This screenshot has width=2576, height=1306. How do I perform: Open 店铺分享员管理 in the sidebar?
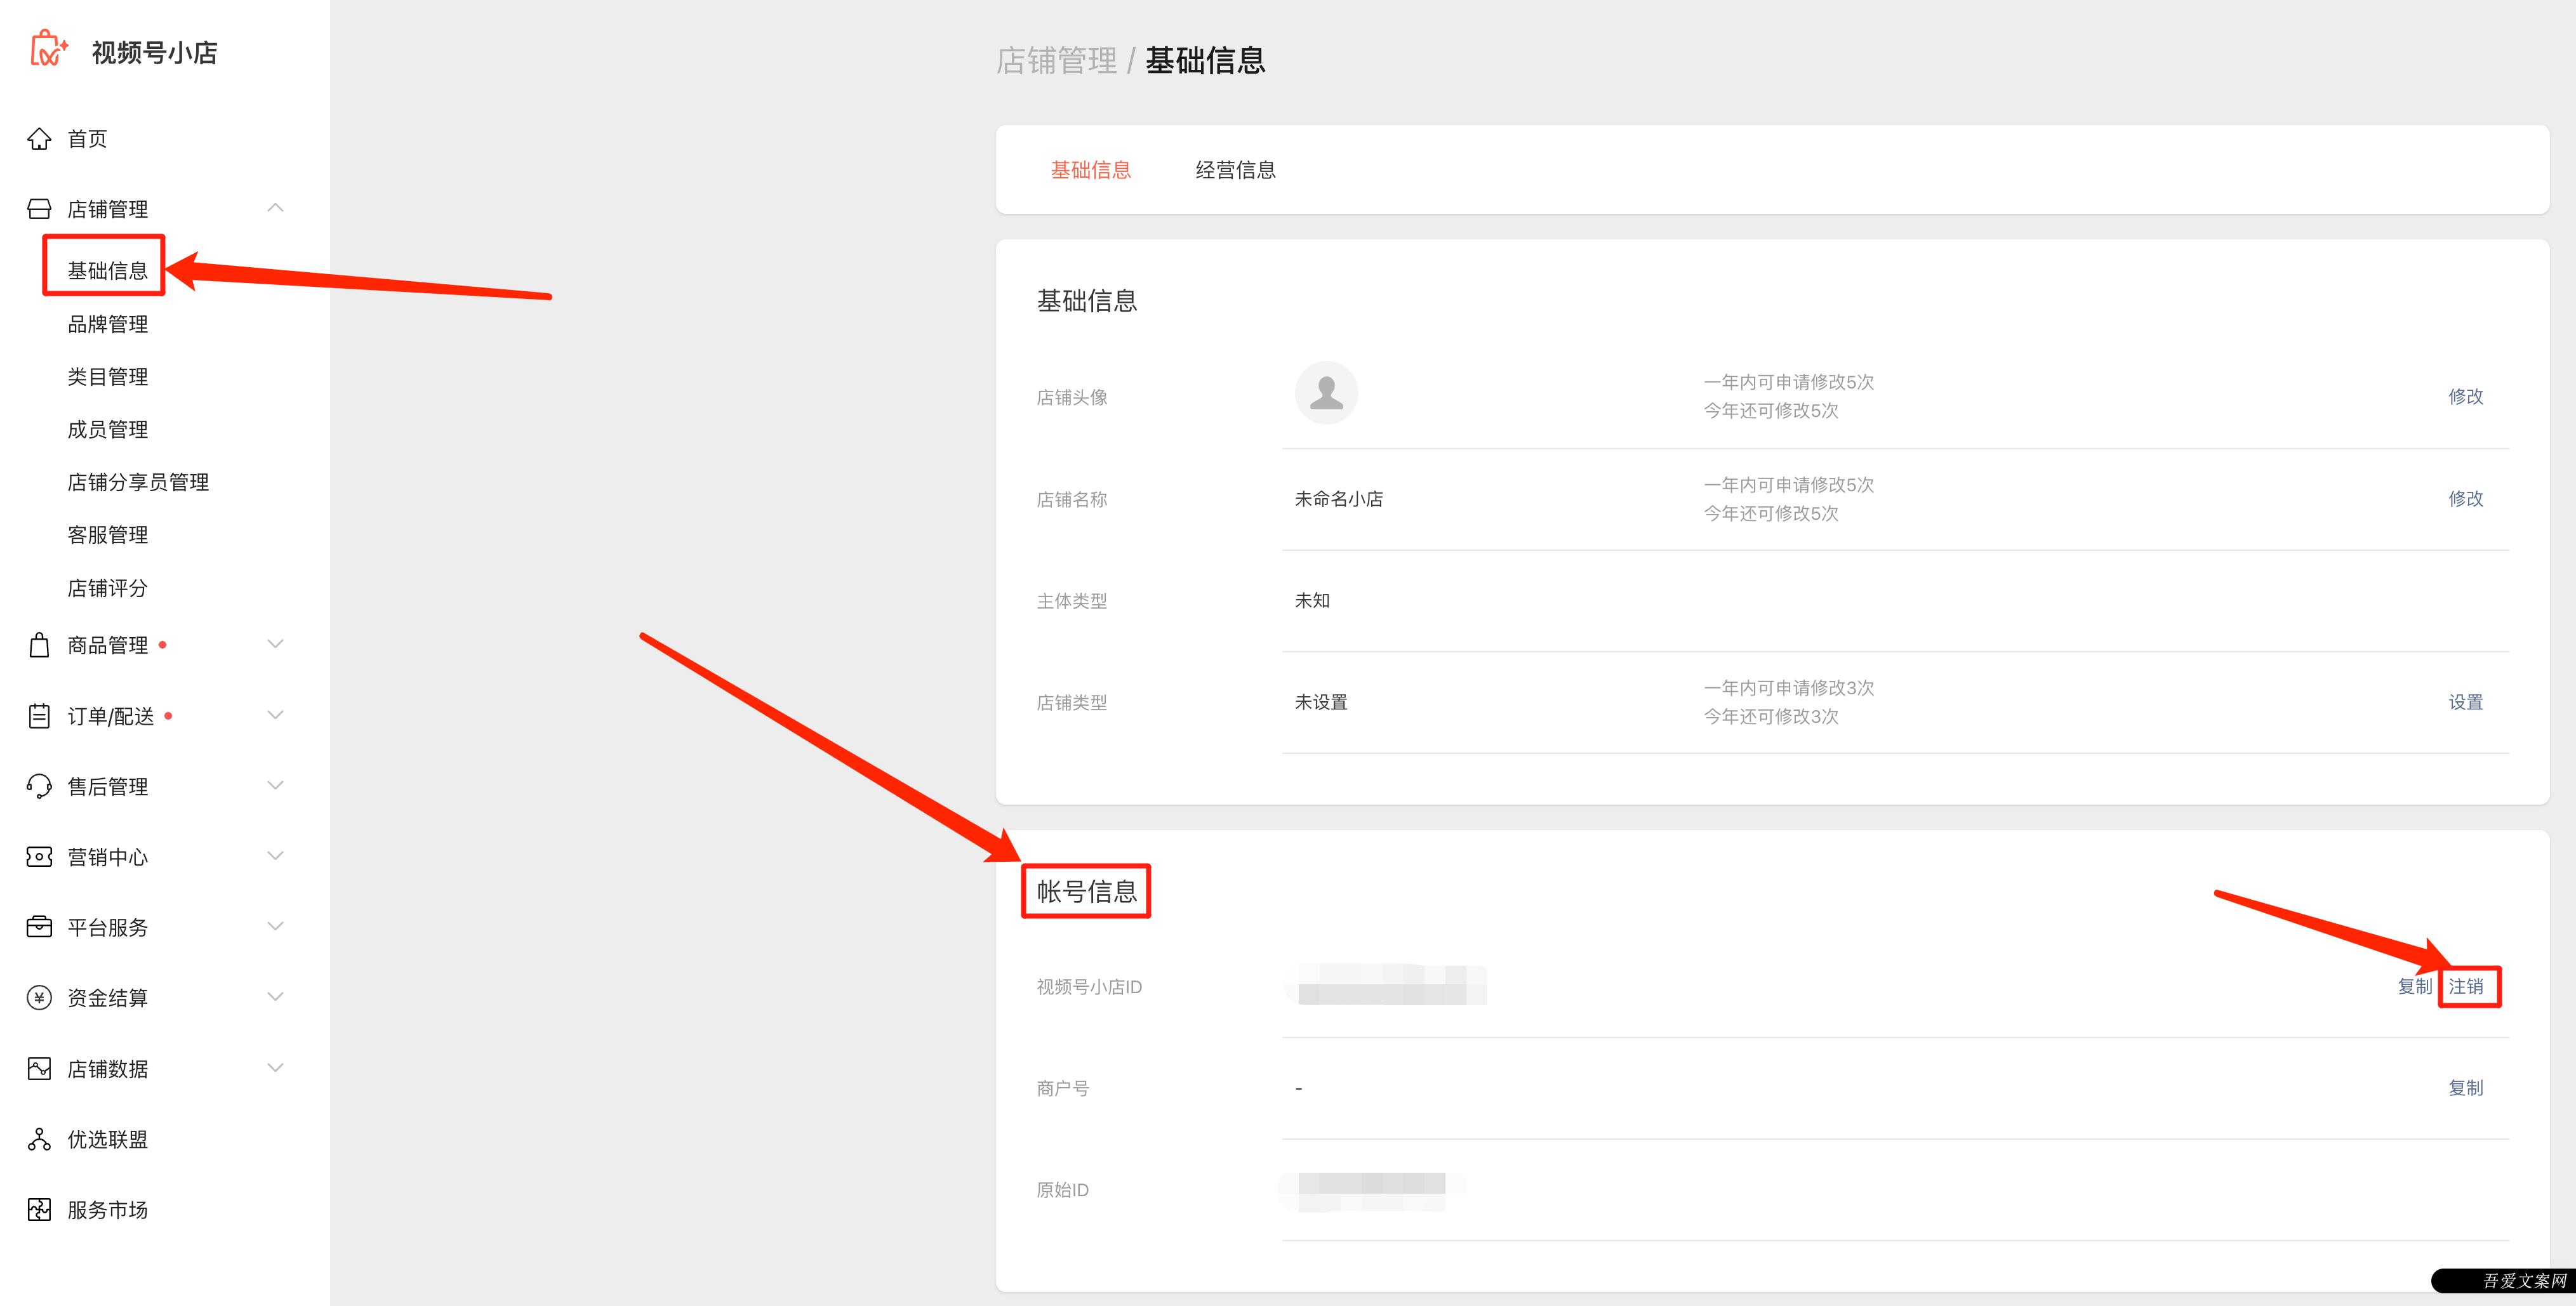click(x=138, y=483)
